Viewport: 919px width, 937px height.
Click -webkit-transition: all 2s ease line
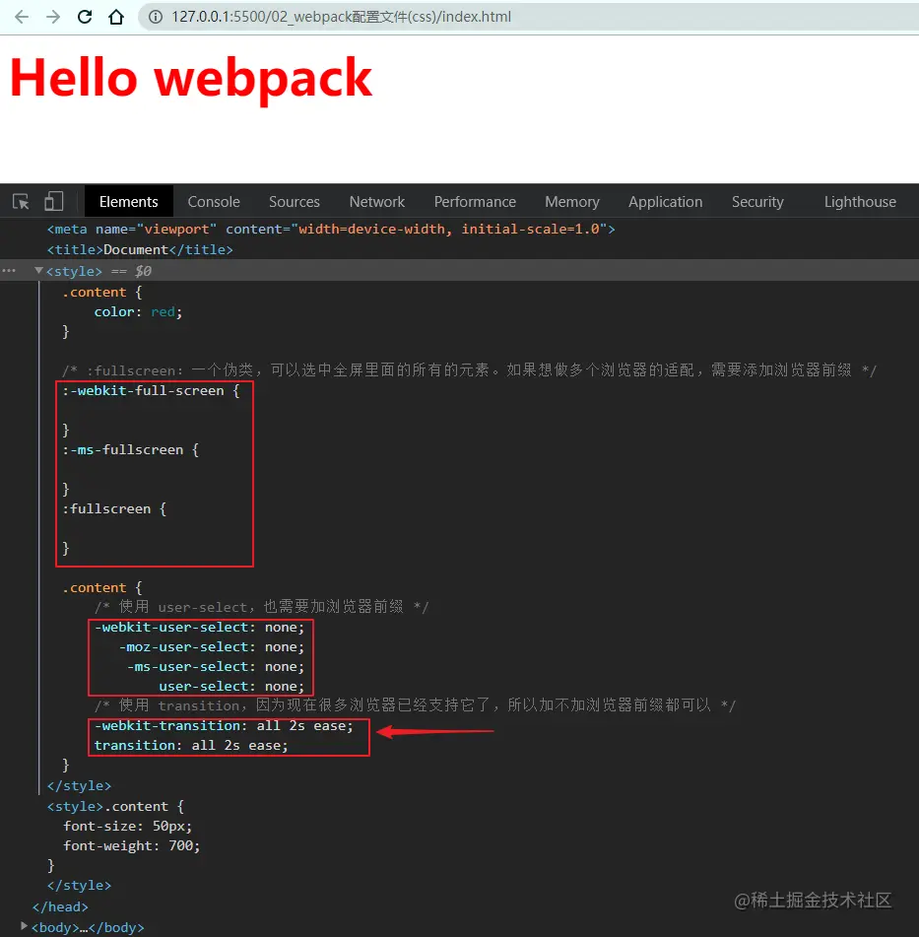coord(224,726)
